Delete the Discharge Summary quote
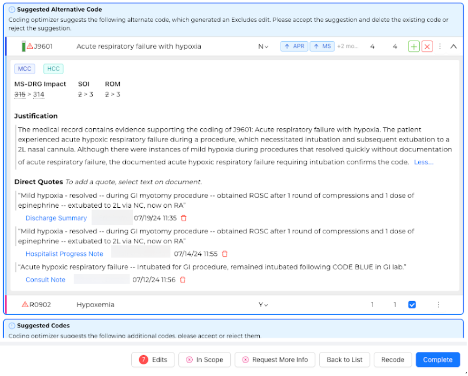468x376 pixels. coord(184,218)
